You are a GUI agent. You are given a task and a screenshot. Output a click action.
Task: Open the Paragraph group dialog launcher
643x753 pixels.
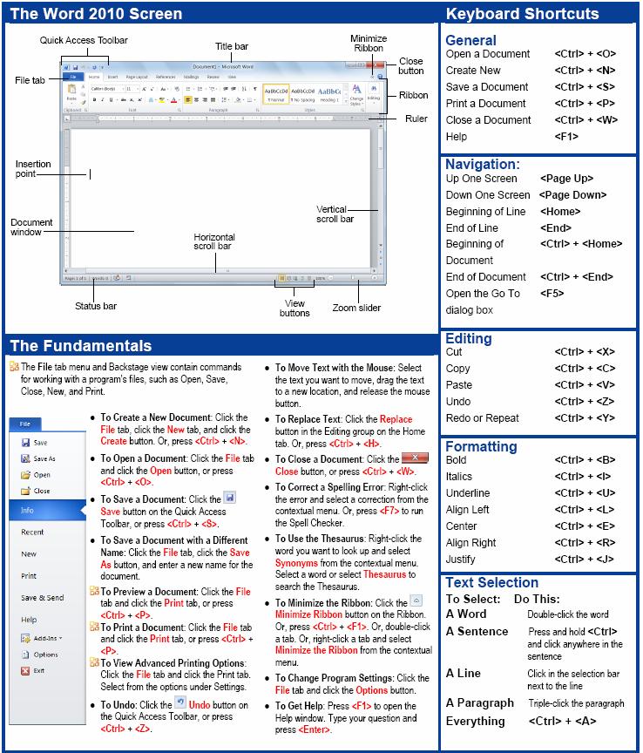pyautogui.click(x=257, y=110)
